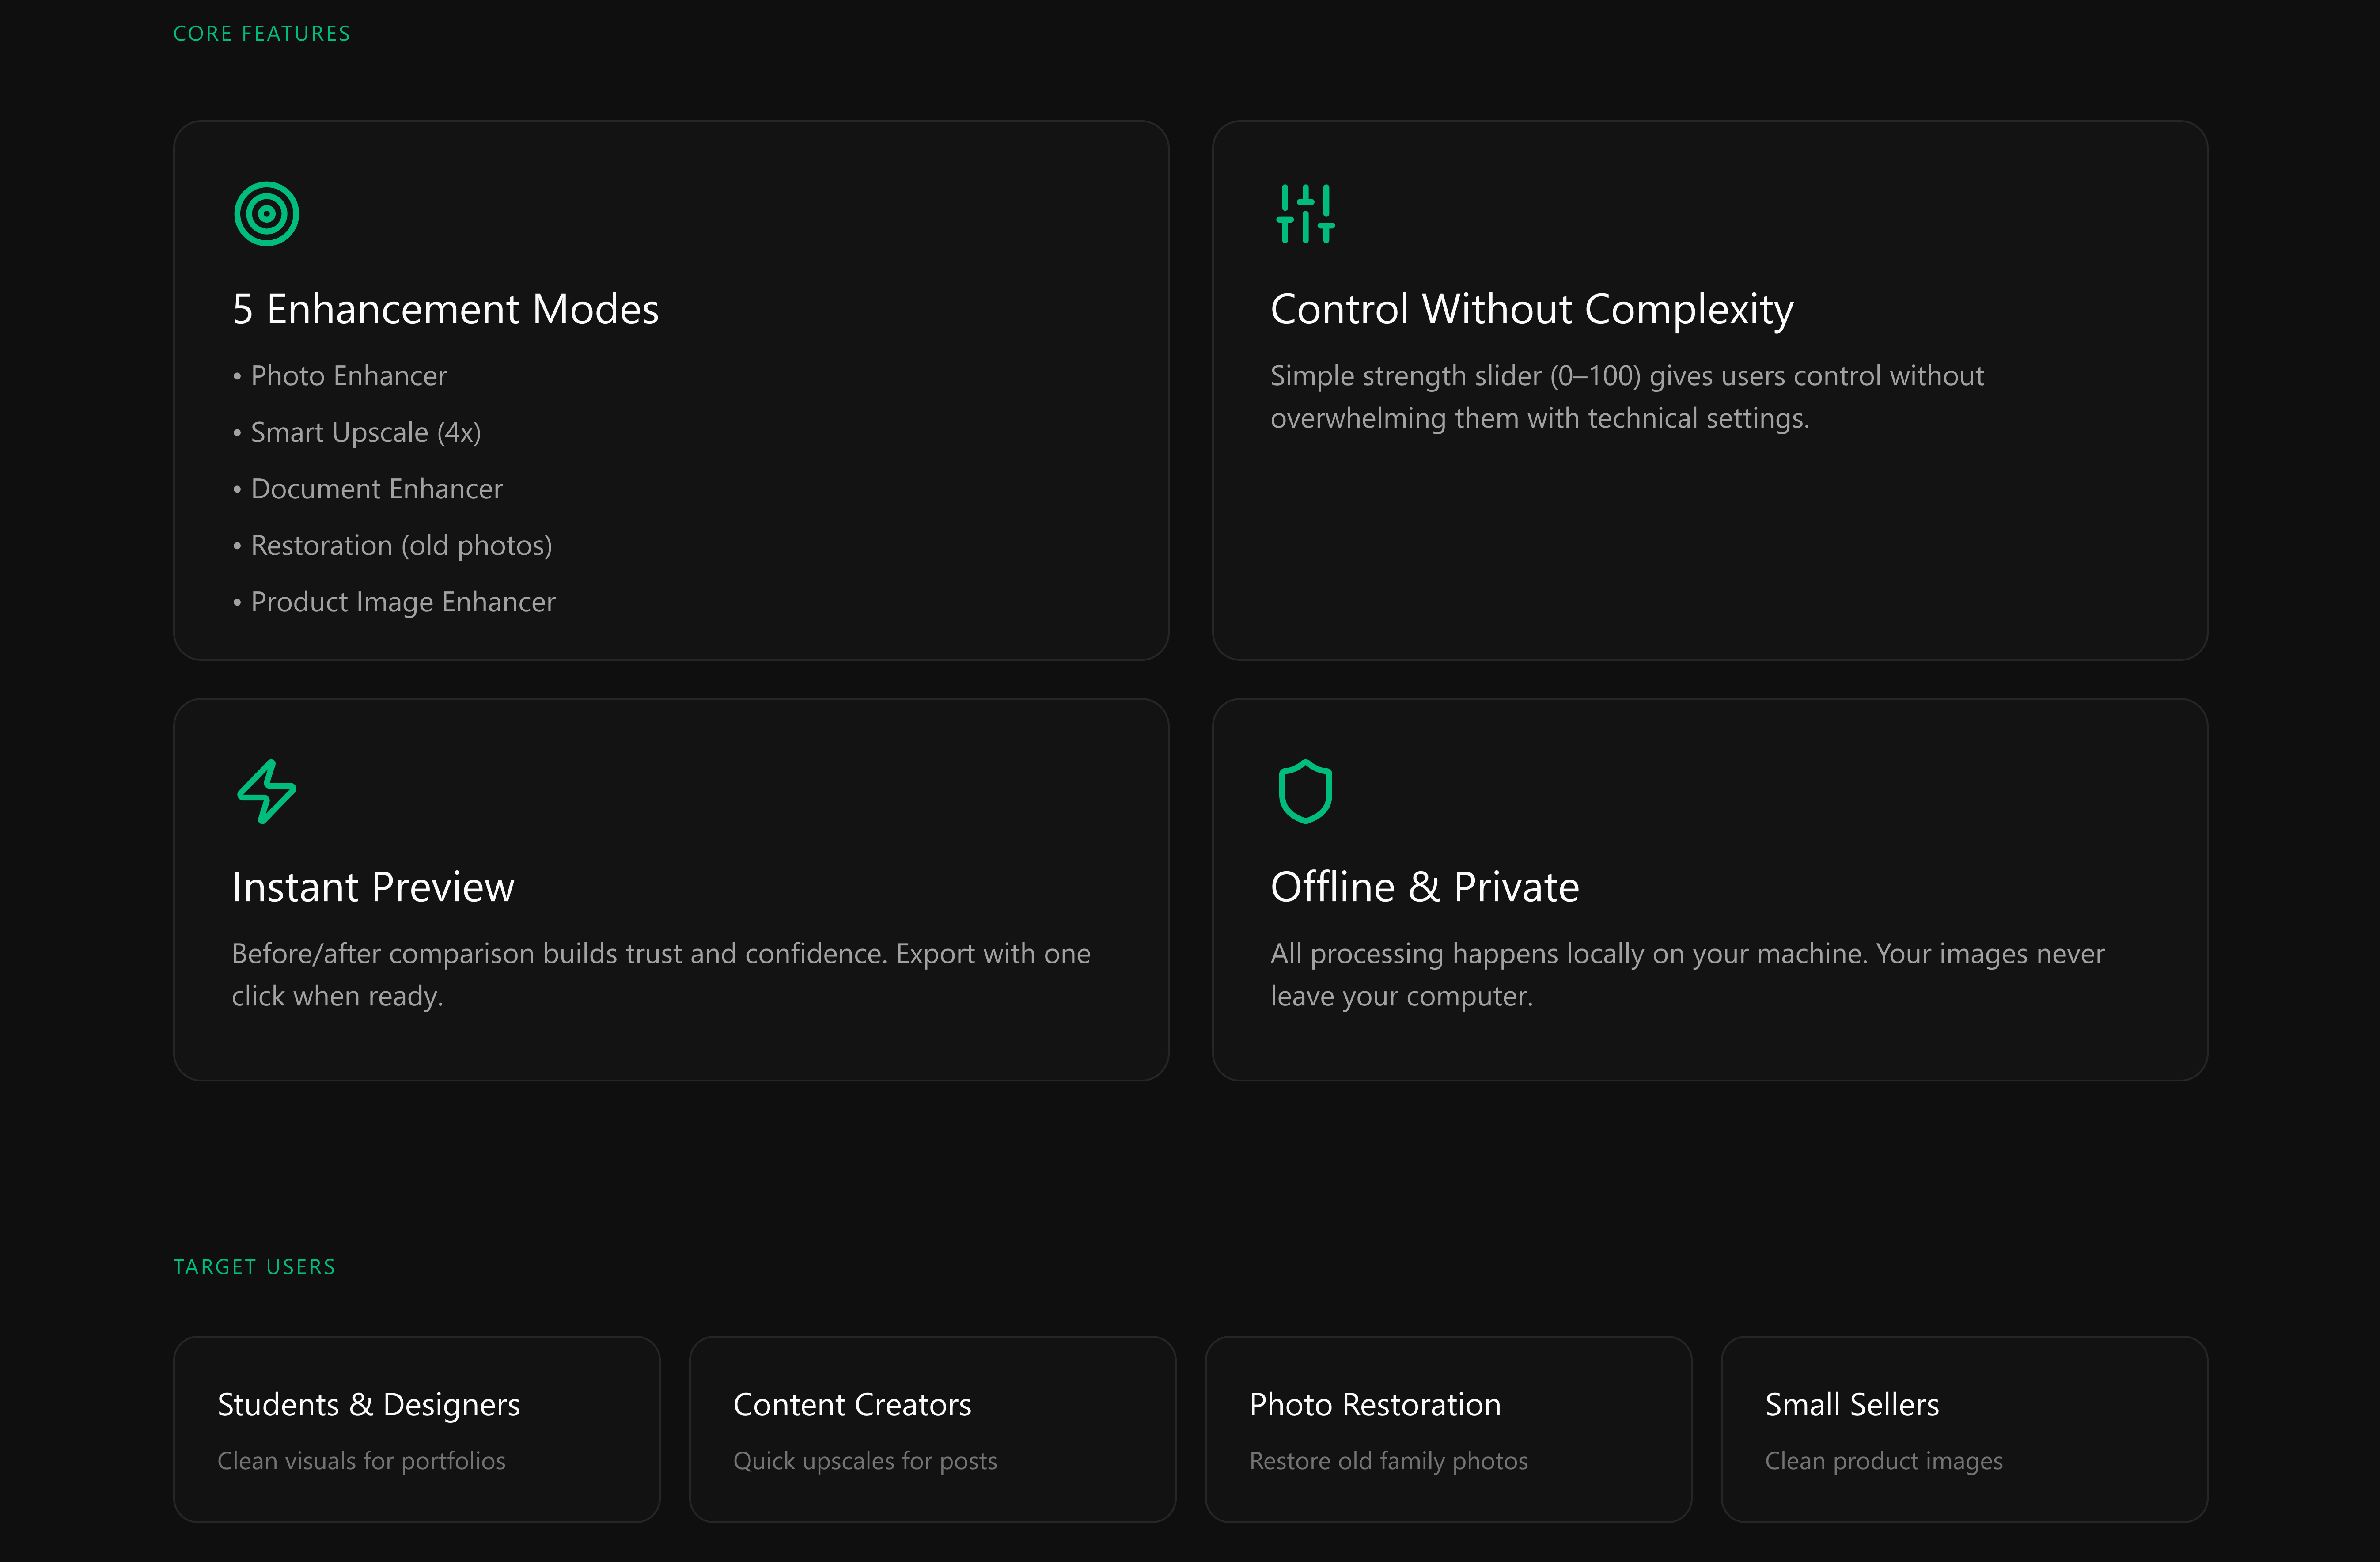Select the Small Sellers card

click(x=1963, y=1428)
